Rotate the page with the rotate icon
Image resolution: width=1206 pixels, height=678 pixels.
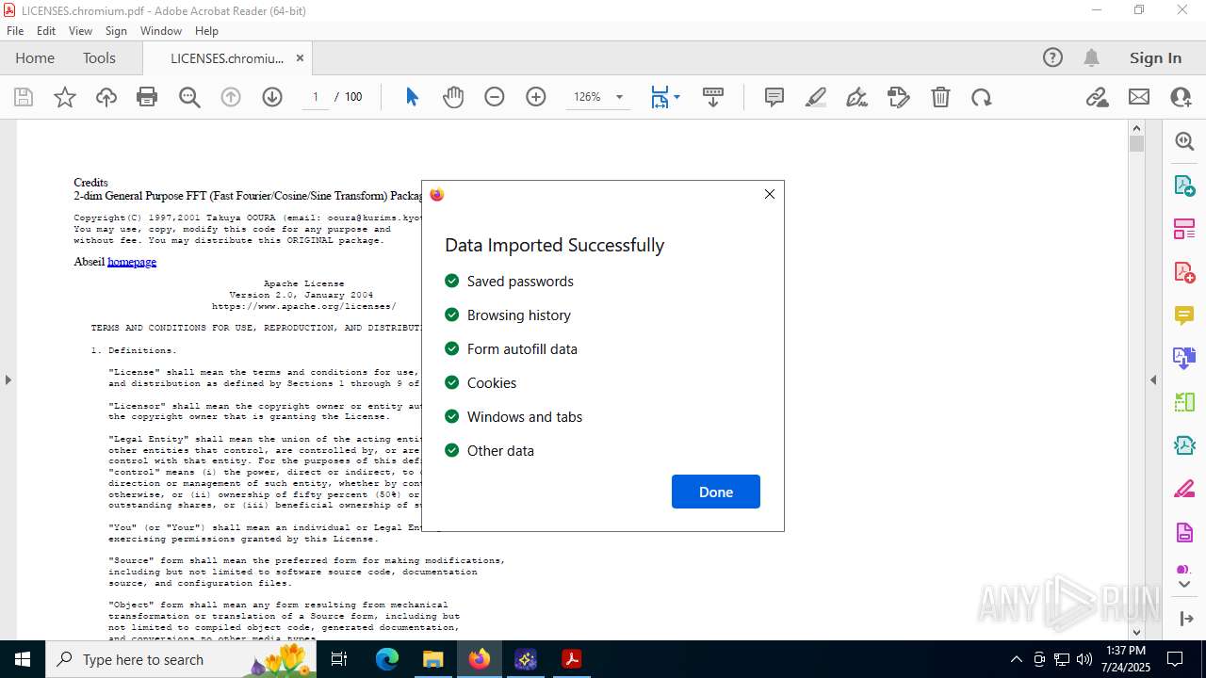pos(982,97)
